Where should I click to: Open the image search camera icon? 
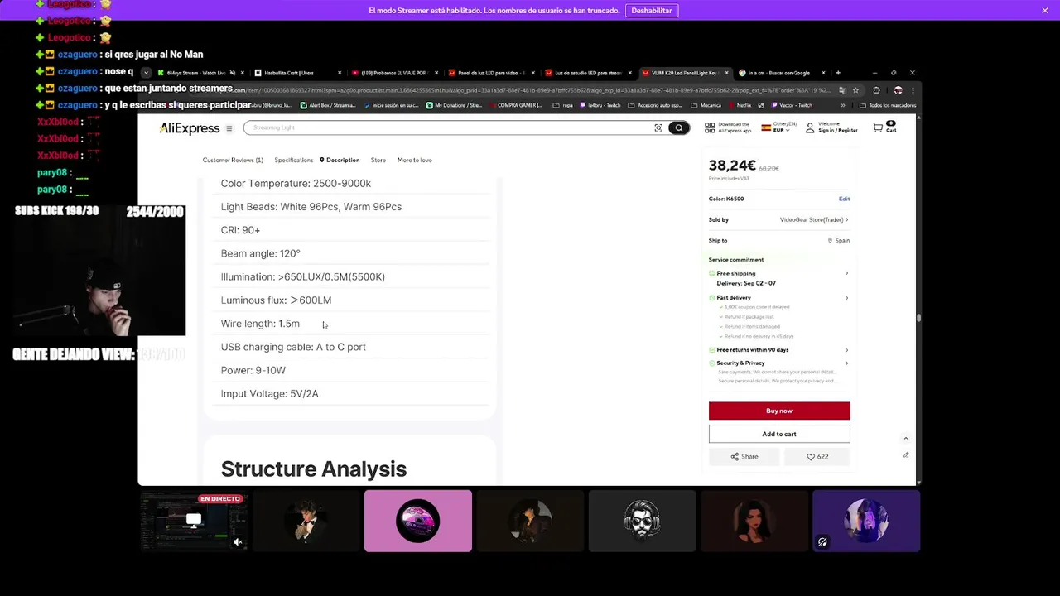click(658, 127)
